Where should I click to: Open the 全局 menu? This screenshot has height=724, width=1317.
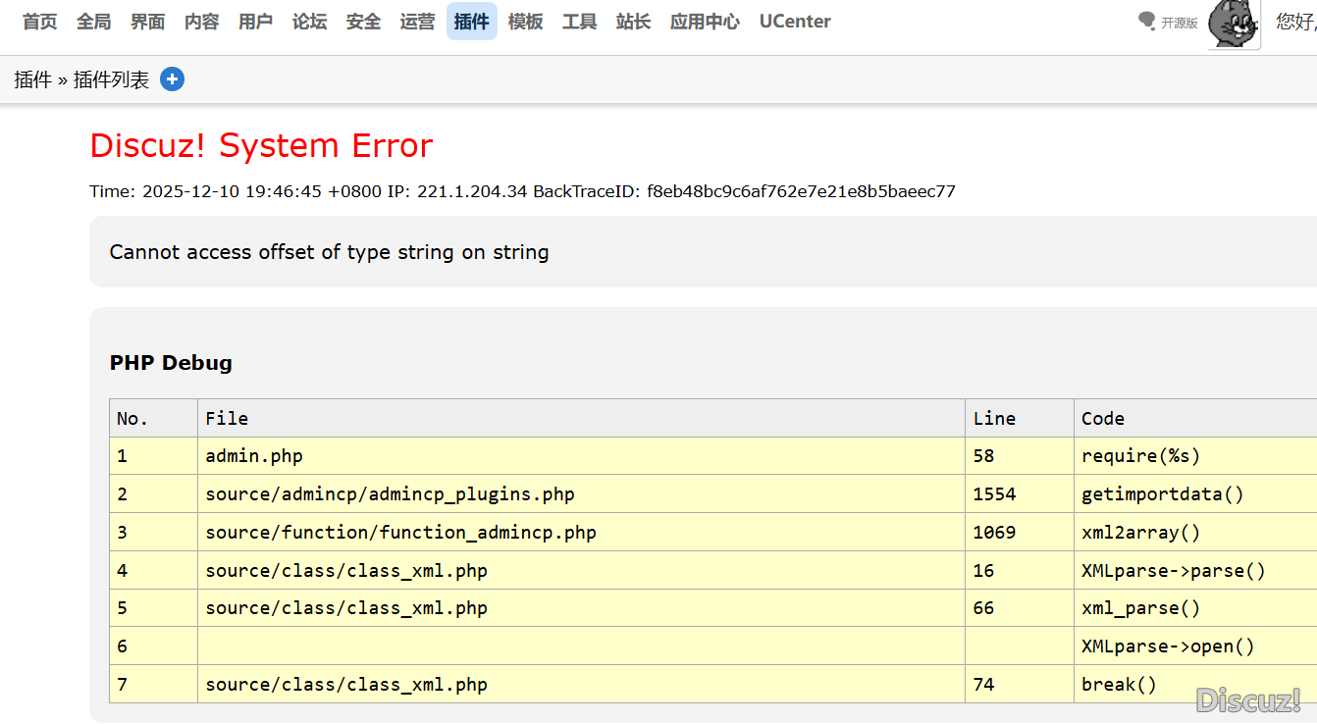[94, 22]
